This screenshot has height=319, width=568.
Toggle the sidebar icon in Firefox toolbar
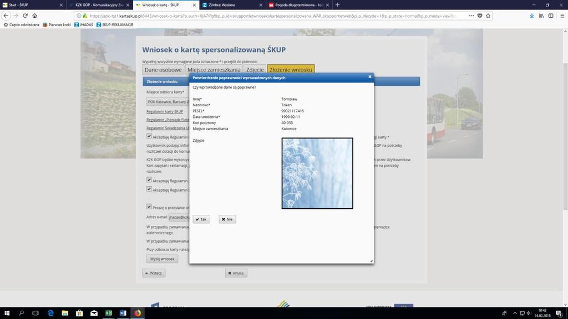551,16
